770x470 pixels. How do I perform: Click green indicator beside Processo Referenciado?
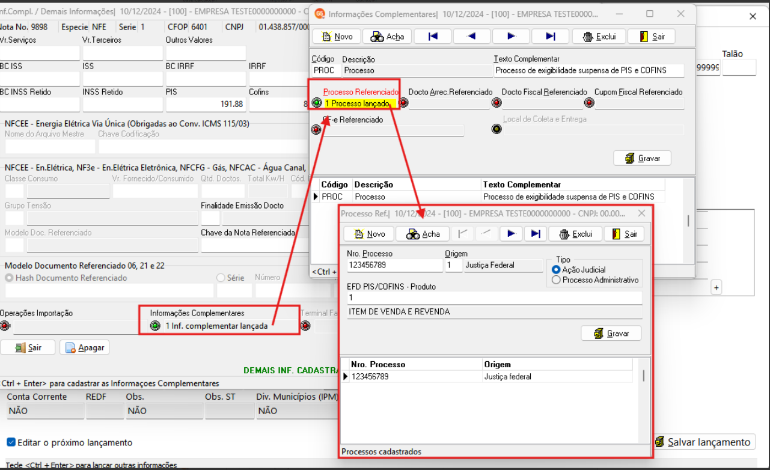point(317,103)
